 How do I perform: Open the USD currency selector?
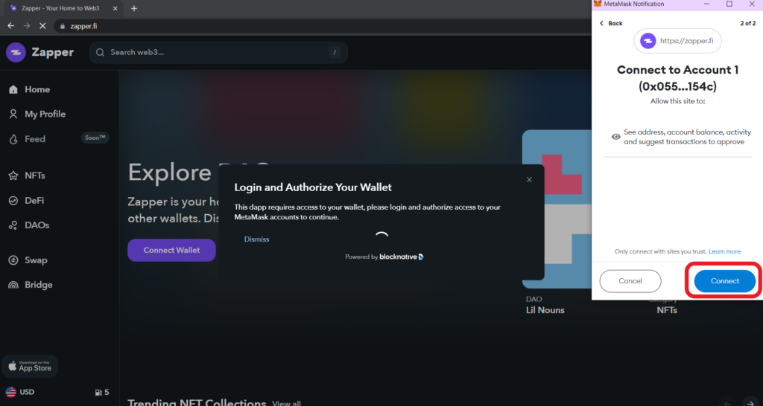click(x=20, y=392)
